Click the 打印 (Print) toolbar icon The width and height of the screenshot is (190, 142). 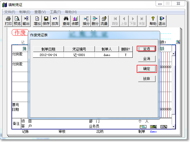click(8, 21)
